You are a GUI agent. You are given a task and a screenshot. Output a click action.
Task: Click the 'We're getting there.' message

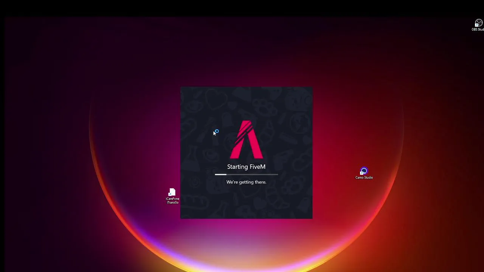[246, 182]
